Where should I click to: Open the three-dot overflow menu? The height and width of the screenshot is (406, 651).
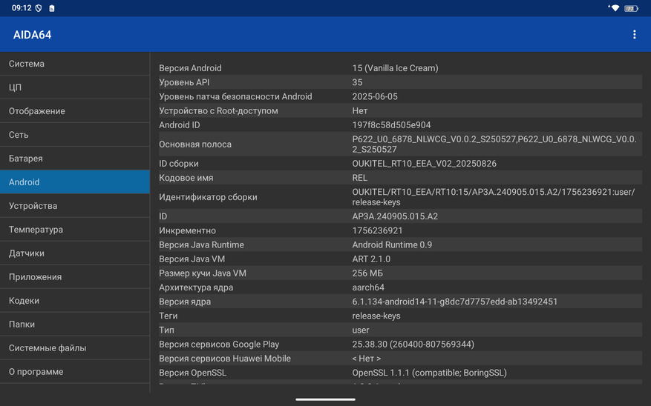click(634, 35)
